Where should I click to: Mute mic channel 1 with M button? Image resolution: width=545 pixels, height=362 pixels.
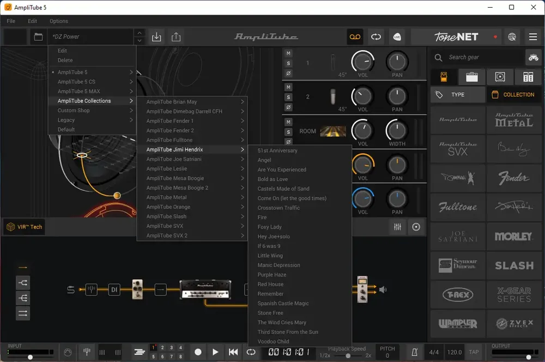pos(288,53)
